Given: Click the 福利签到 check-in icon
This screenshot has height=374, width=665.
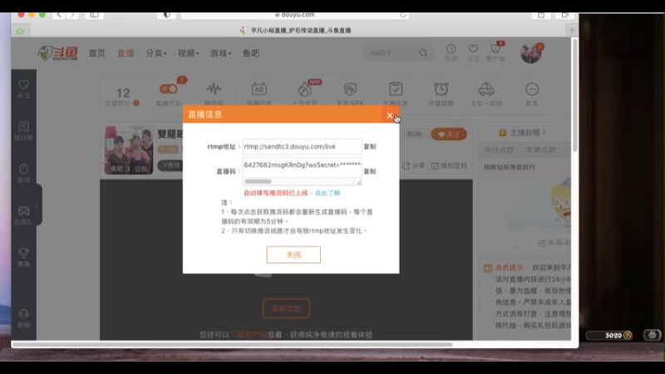Looking at the screenshot, I should tap(449, 165).
